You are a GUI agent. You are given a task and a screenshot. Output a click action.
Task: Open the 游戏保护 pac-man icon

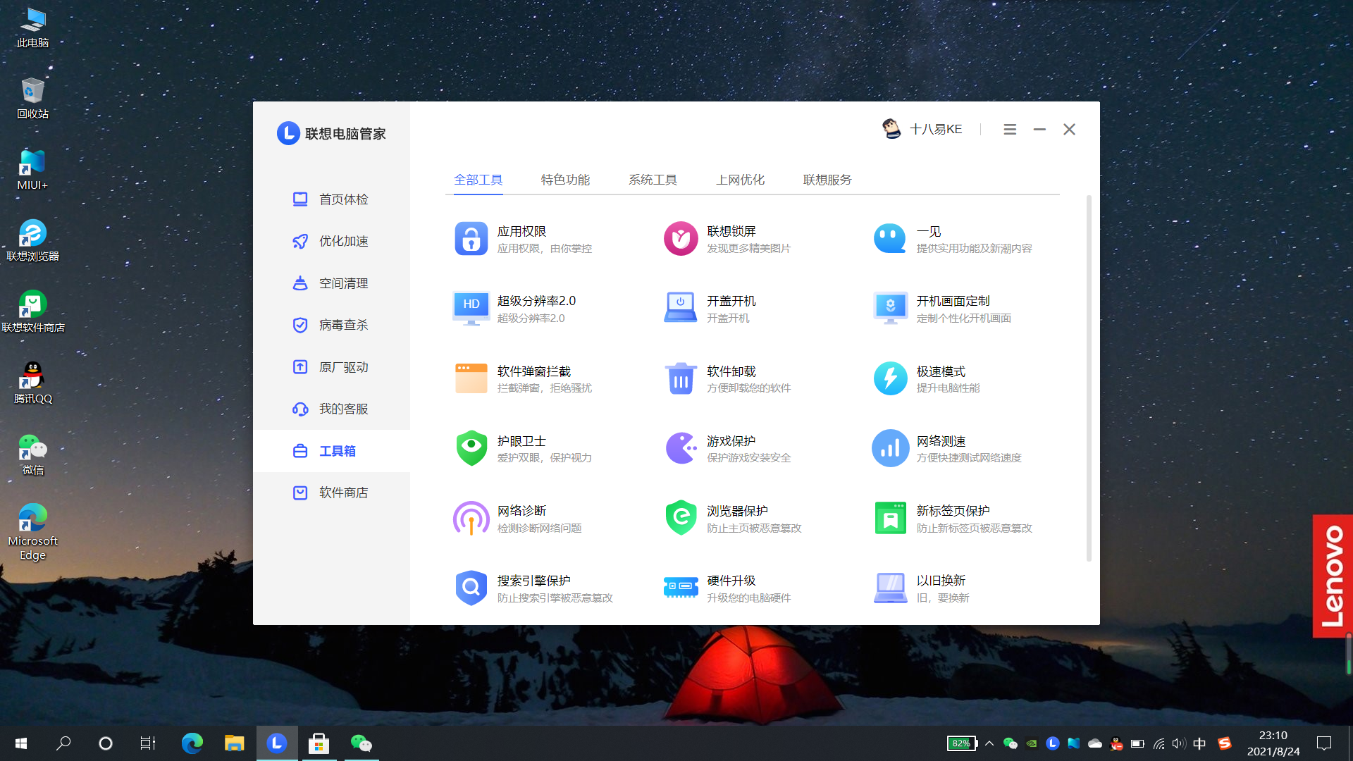coord(681,448)
